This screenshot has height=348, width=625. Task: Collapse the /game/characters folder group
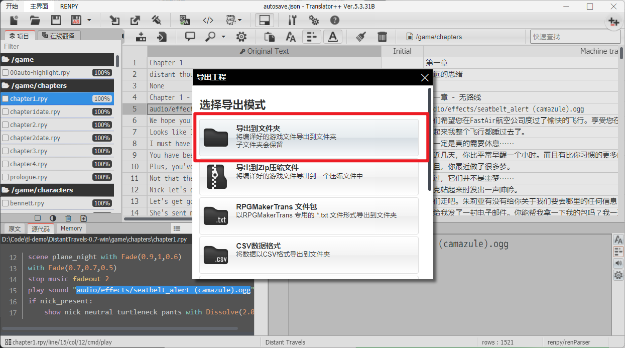point(57,190)
